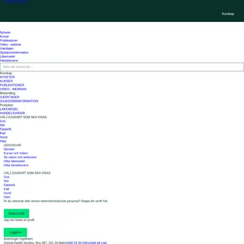Viewport: 244px width, 244px height.
Task: Select the uppercase KURSER menu entry
Action: [6, 81]
